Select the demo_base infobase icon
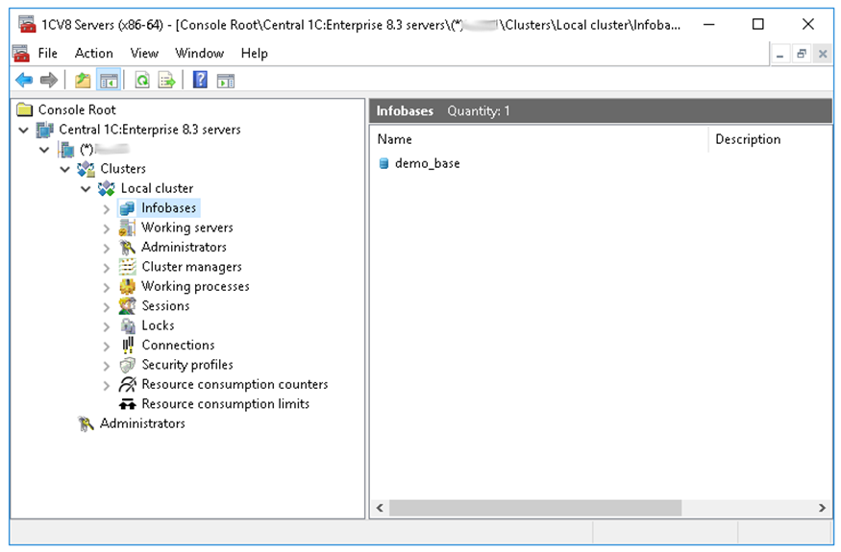 (x=384, y=163)
